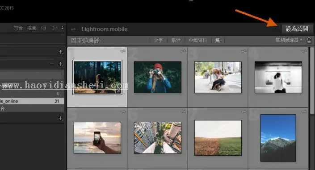Select the 無 library filter tab
The width and height of the screenshot is (315, 170).
click(218, 40)
